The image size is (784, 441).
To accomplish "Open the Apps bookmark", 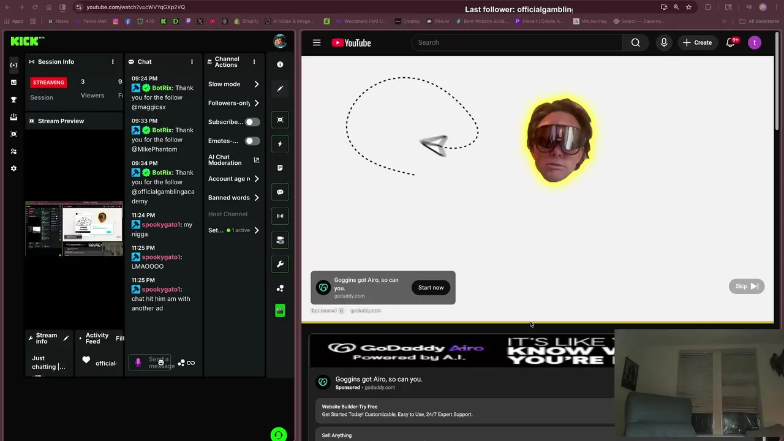I will click(13, 21).
